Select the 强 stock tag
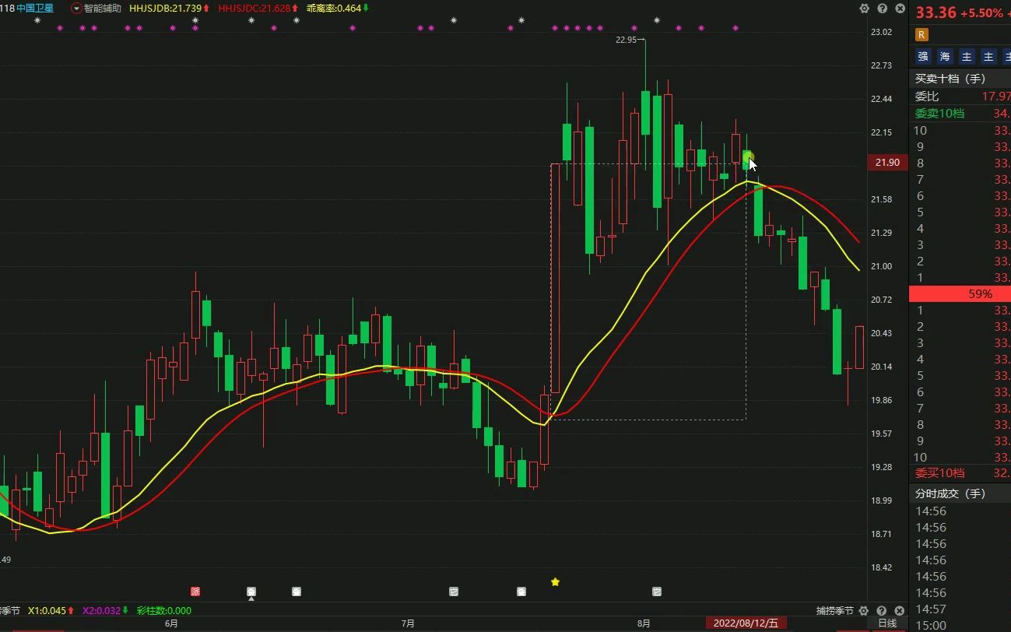 923,57
